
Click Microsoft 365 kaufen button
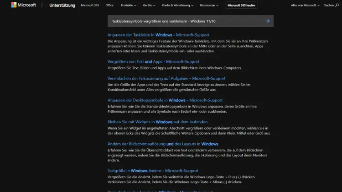(x=241, y=5)
